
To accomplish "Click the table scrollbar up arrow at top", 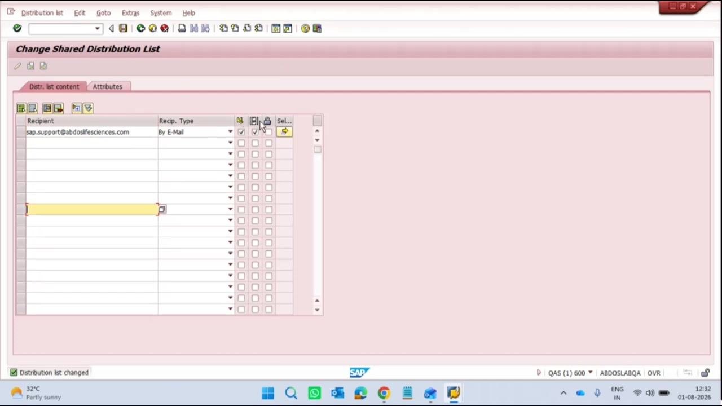I will pyautogui.click(x=317, y=131).
